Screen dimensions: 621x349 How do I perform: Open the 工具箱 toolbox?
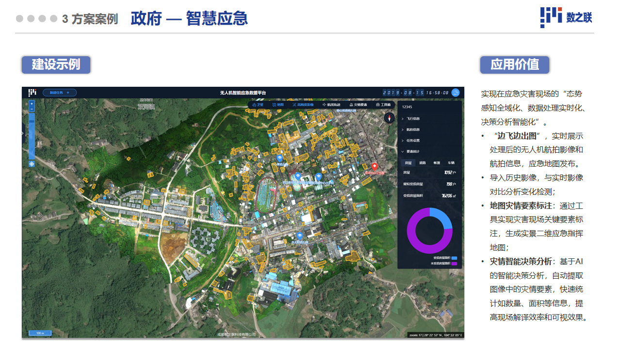[x=383, y=105]
